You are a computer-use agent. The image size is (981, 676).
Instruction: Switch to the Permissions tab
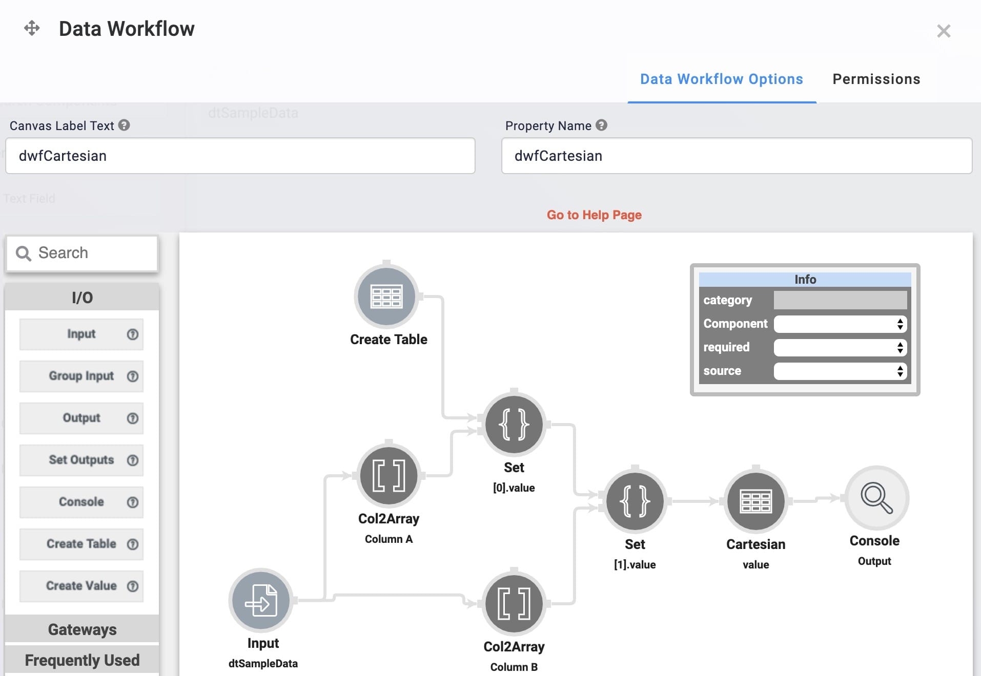coord(876,79)
